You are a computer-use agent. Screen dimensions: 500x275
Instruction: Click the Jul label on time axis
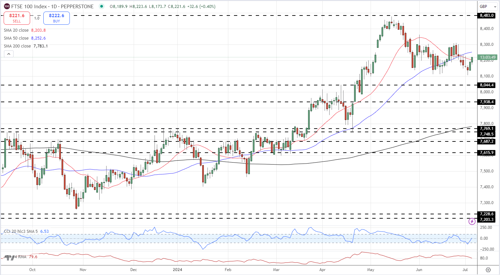(465, 270)
